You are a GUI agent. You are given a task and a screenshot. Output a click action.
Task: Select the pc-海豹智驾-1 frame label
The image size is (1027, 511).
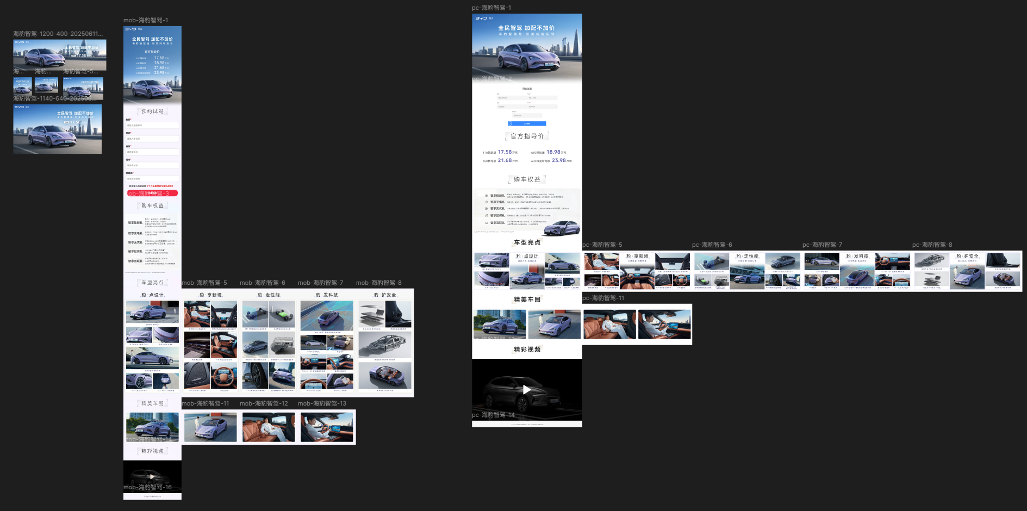pos(491,8)
